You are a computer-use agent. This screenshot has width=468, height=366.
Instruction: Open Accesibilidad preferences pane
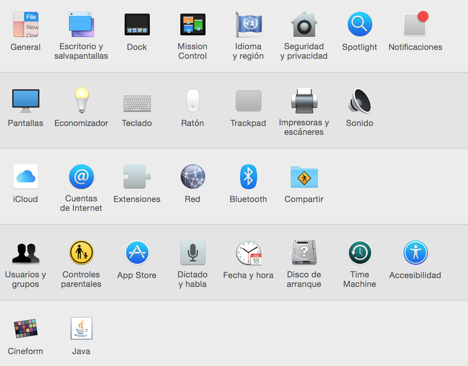pyautogui.click(x=415, y=253)
